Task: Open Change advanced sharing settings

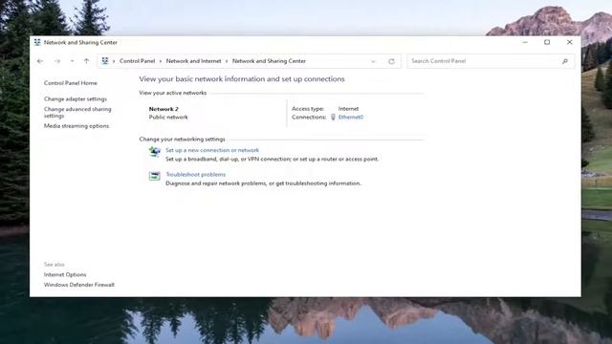Action: pyautogui.click(x=77, y=113)
